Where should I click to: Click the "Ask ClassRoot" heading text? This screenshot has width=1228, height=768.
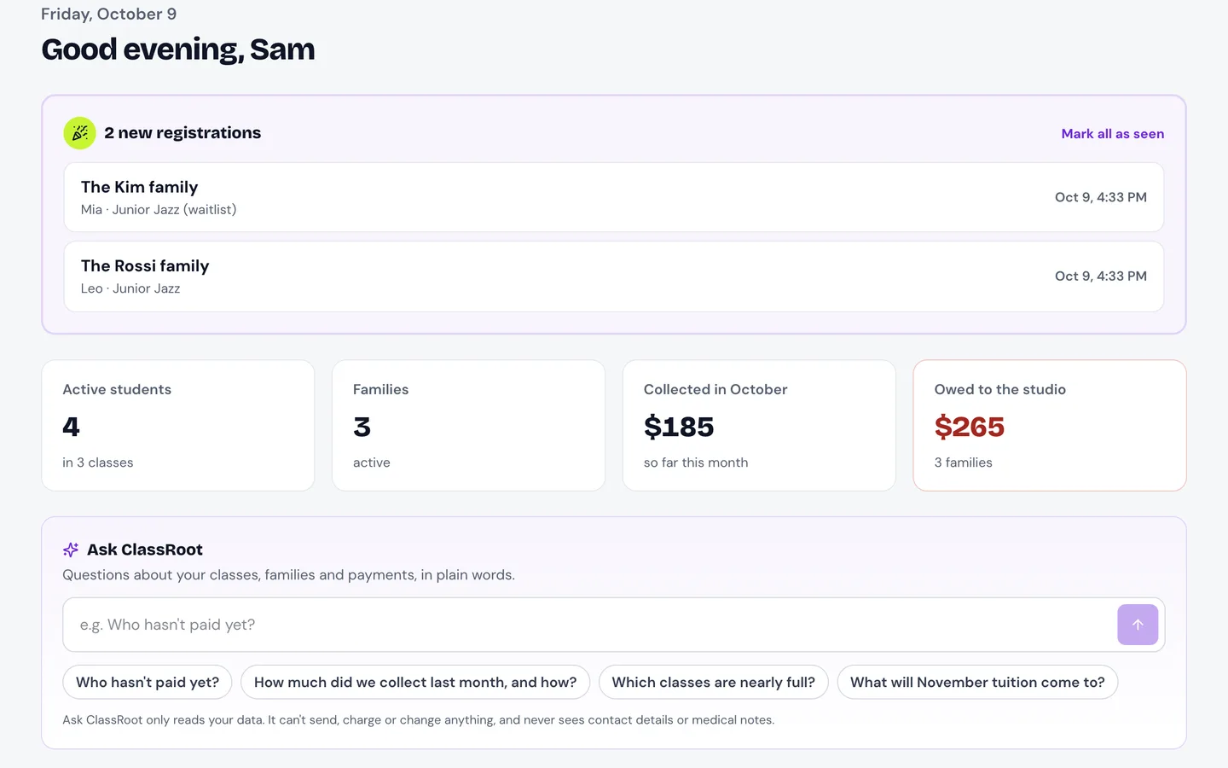[145, 550]
